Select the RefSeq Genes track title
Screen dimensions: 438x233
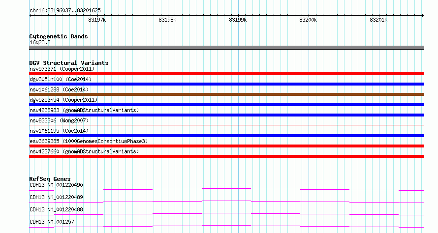[x=50, y=179]
